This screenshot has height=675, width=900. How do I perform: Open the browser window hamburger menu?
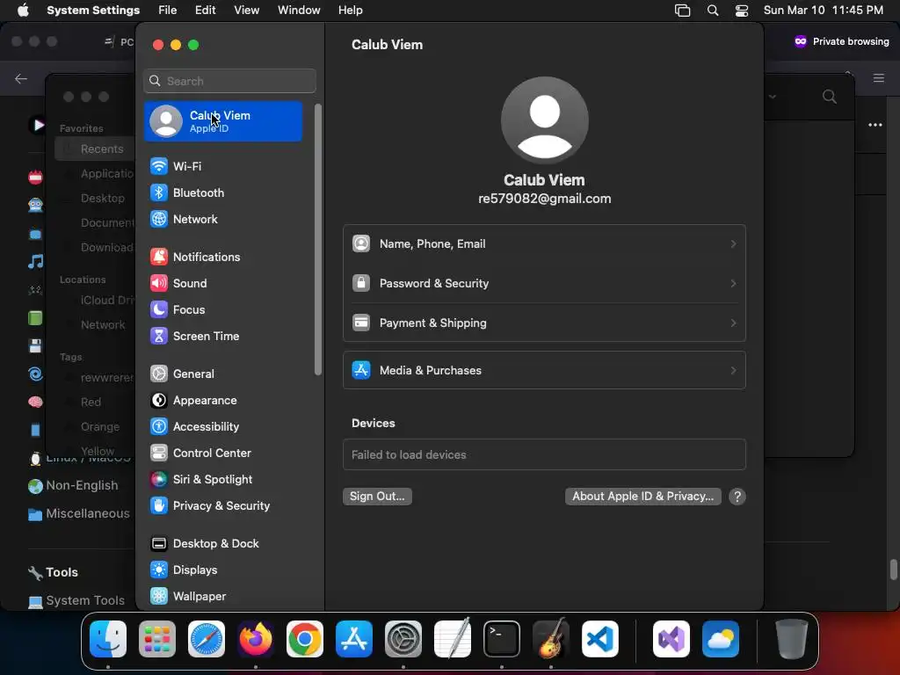(879, 78)
